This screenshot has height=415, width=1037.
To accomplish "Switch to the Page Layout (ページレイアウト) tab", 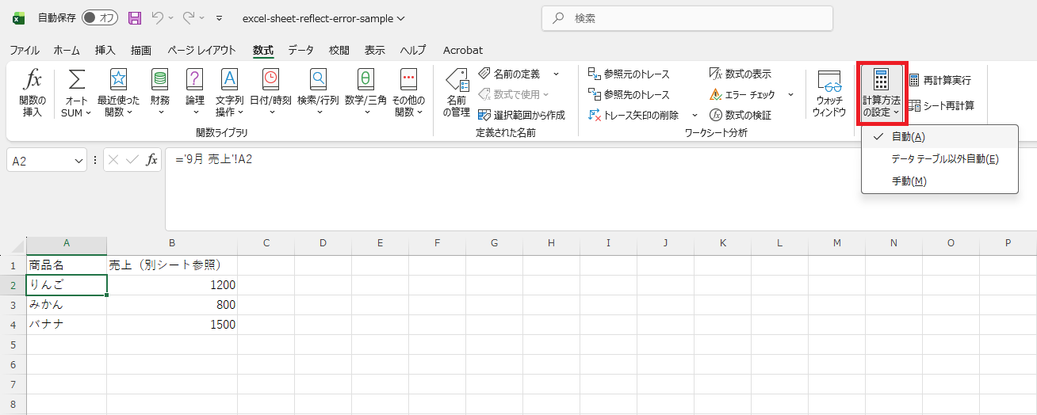I will (x=201, y=50).
